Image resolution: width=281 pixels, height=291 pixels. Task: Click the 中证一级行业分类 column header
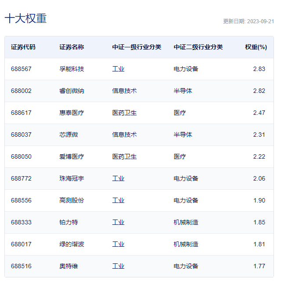pos(137,47)
